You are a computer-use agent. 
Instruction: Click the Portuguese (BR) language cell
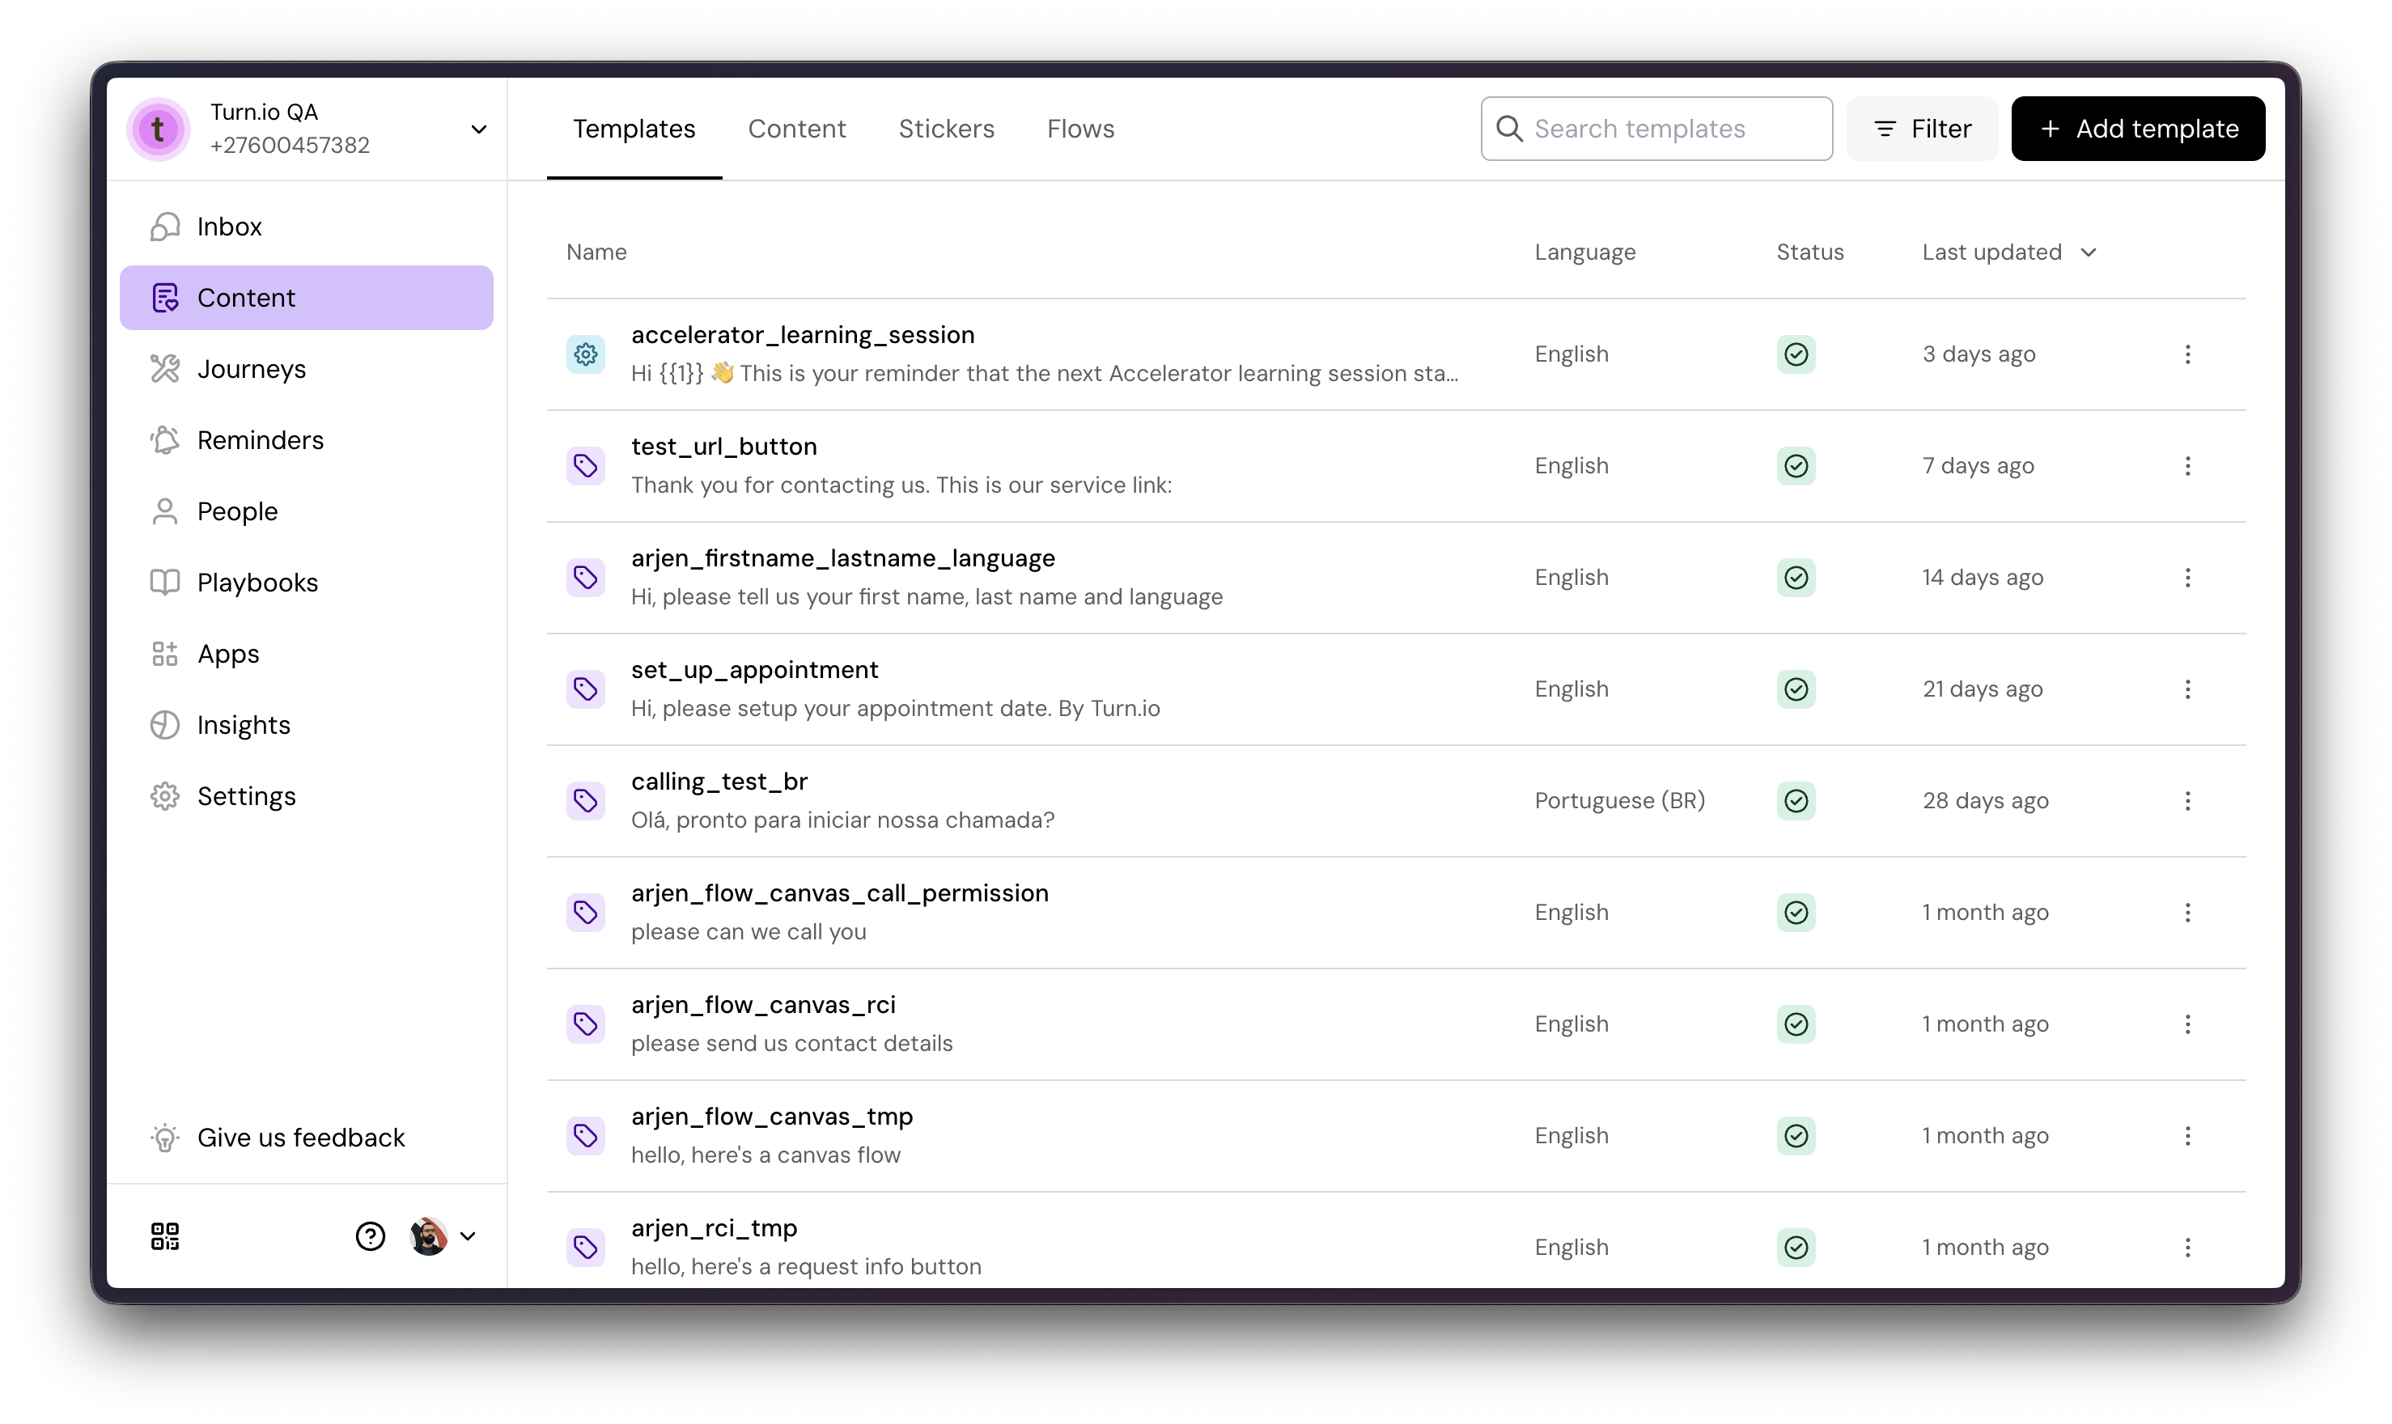click(1619, 800)
